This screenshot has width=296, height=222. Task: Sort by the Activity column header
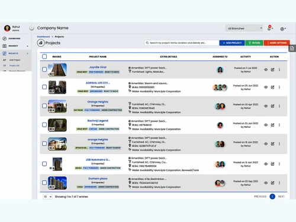click(x=246, y=57)
